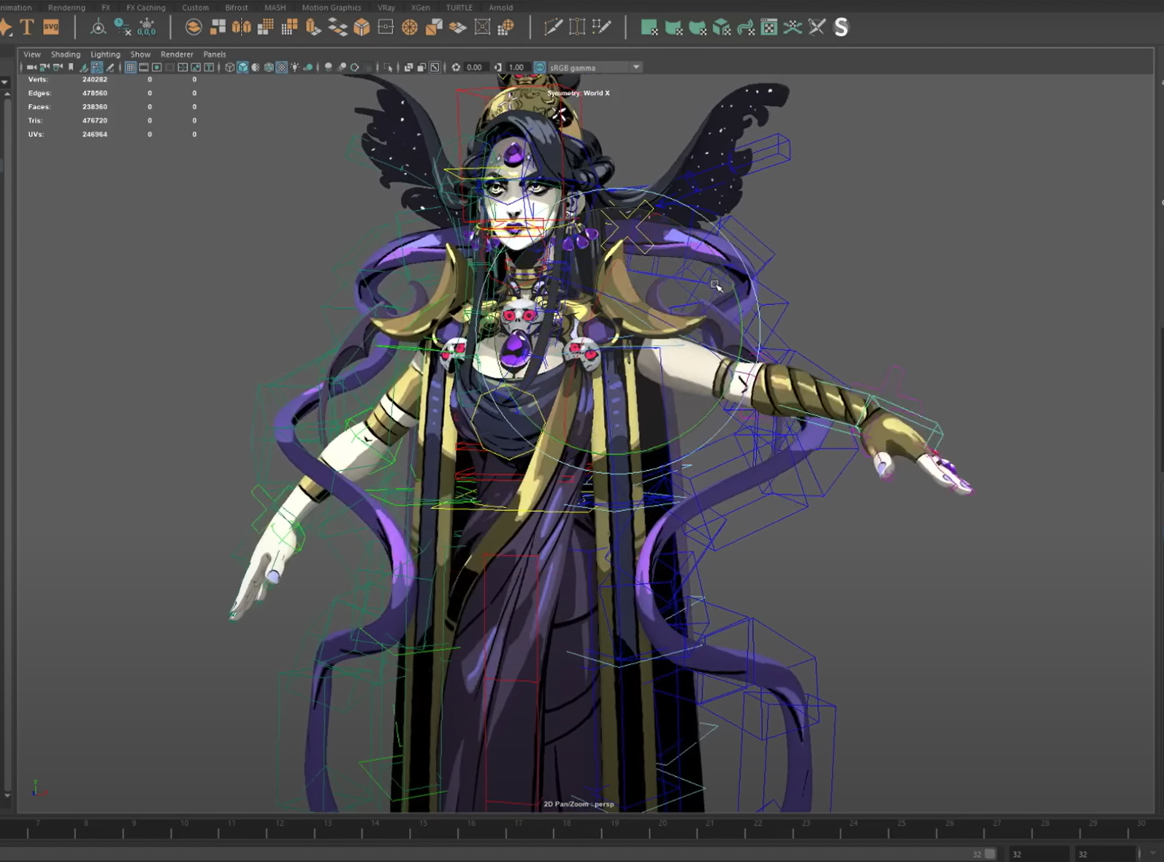The width and height of the screenshot is (1164, 862).
Task: Toggle the viewport exposure control
Action: pyautogui.click(x=456, y=67)
